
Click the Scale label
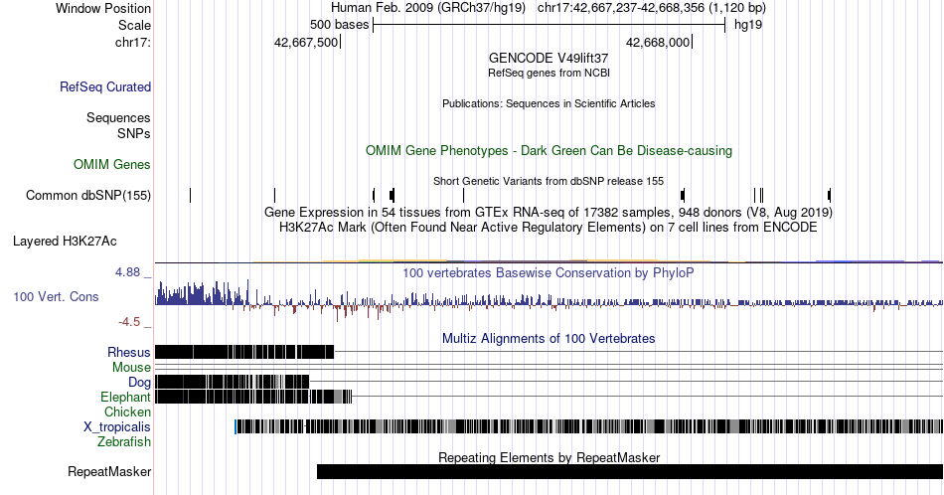point(134,25)
